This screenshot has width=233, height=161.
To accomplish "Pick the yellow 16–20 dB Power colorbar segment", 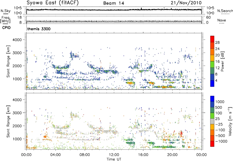I will pyautogui.click(x=212, y=58).
